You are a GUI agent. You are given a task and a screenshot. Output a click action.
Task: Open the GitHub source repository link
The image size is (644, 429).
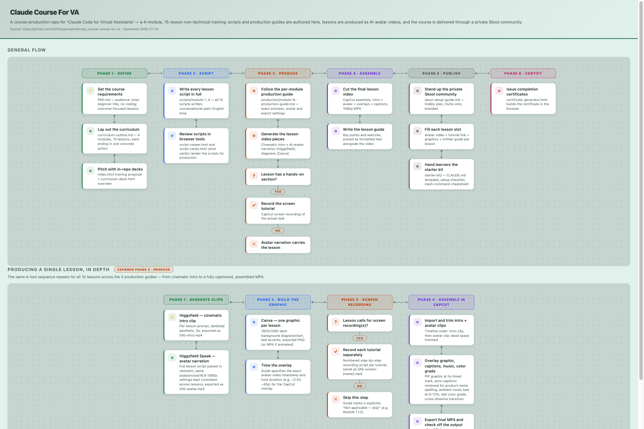tap(71, 29)
